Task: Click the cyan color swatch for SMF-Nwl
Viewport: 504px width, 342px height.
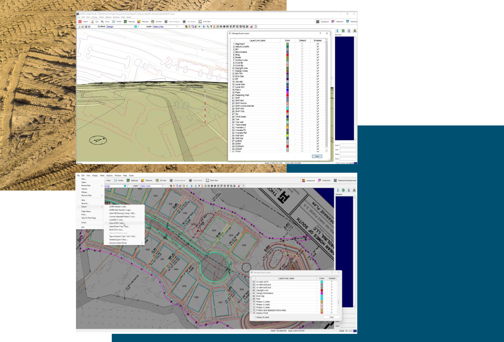Action: (x=287, y=108)
